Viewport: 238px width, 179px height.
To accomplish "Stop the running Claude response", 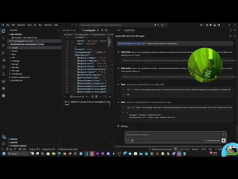I will click(x=223, y=140).
